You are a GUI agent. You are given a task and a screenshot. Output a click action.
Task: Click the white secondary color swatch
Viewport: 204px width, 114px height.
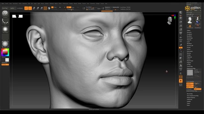click(7, 60)
